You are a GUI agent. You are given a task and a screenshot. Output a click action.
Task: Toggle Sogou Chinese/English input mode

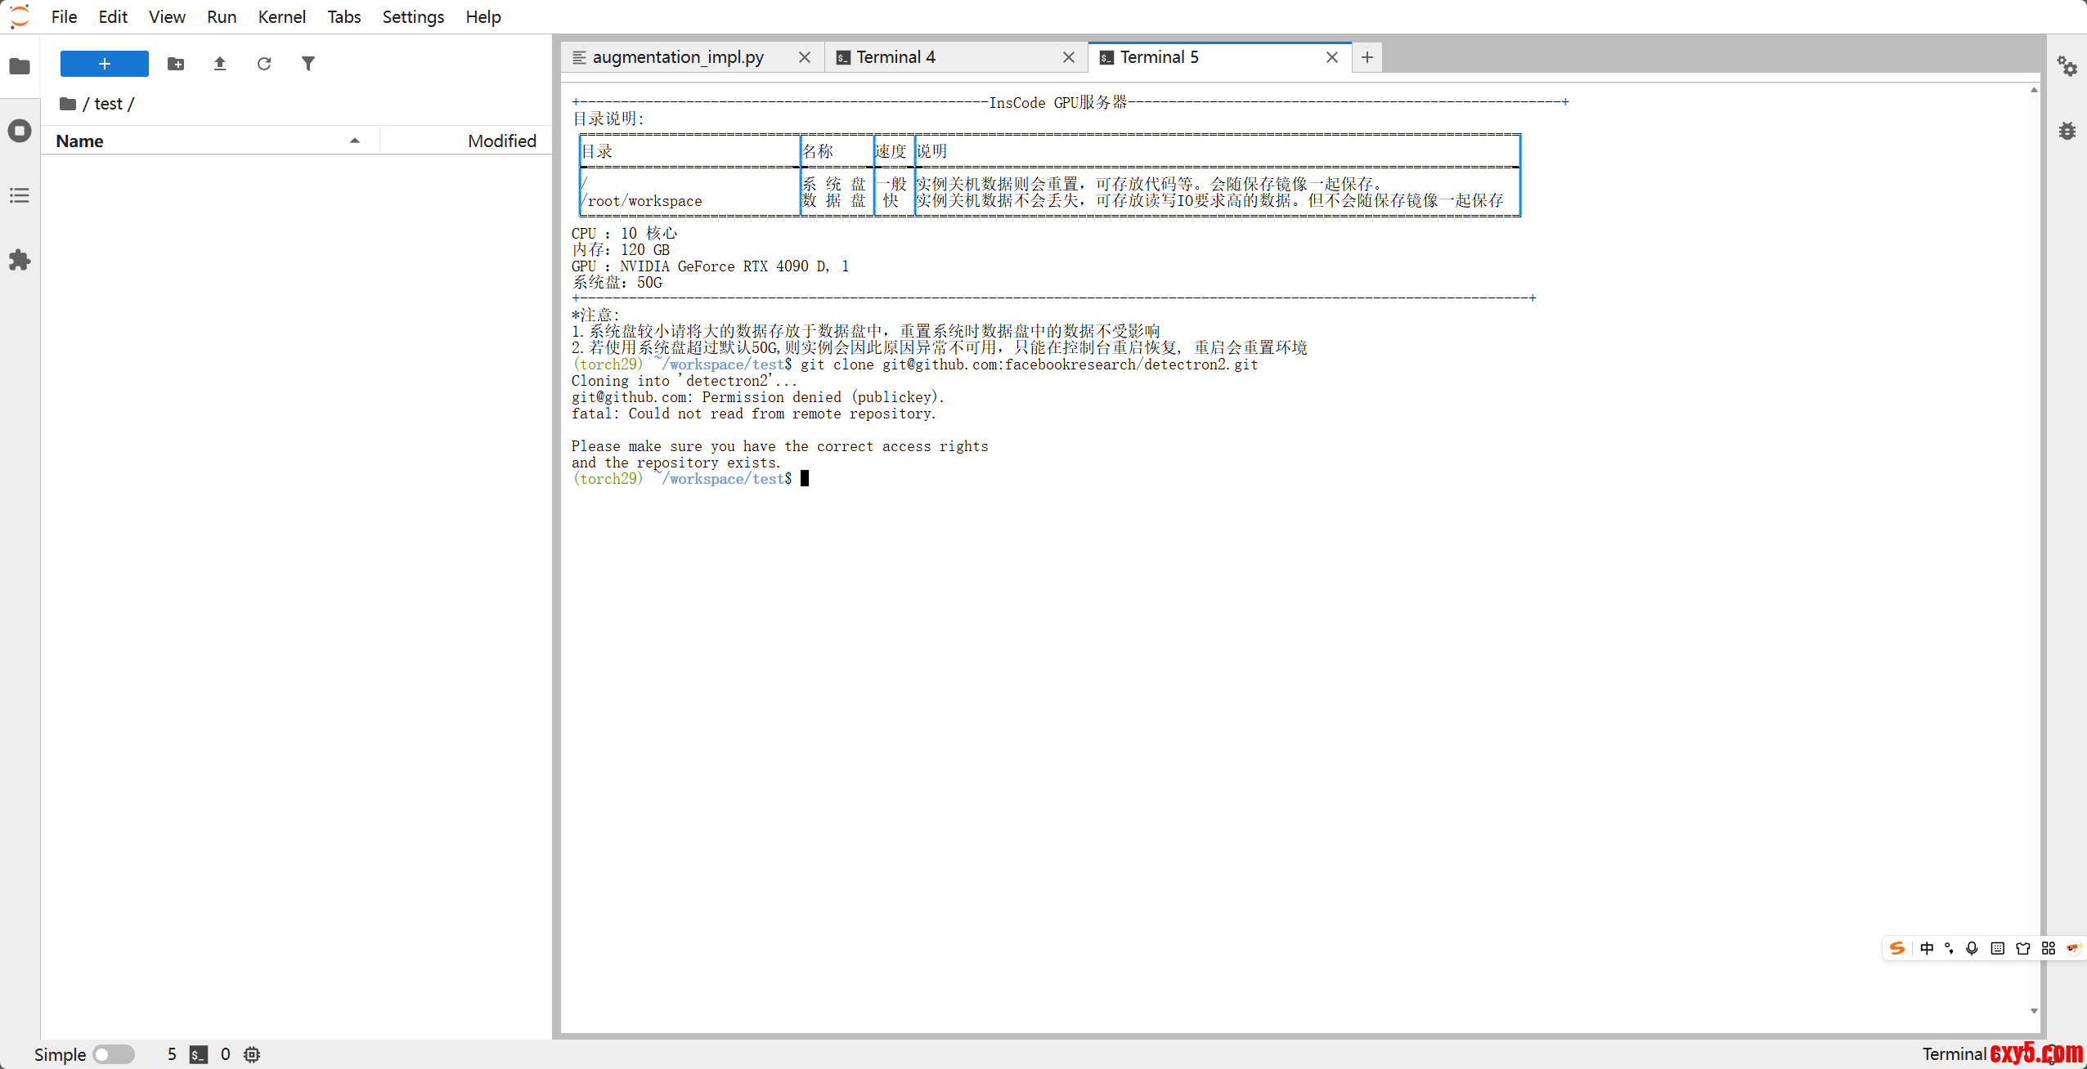pos(1927,948)
